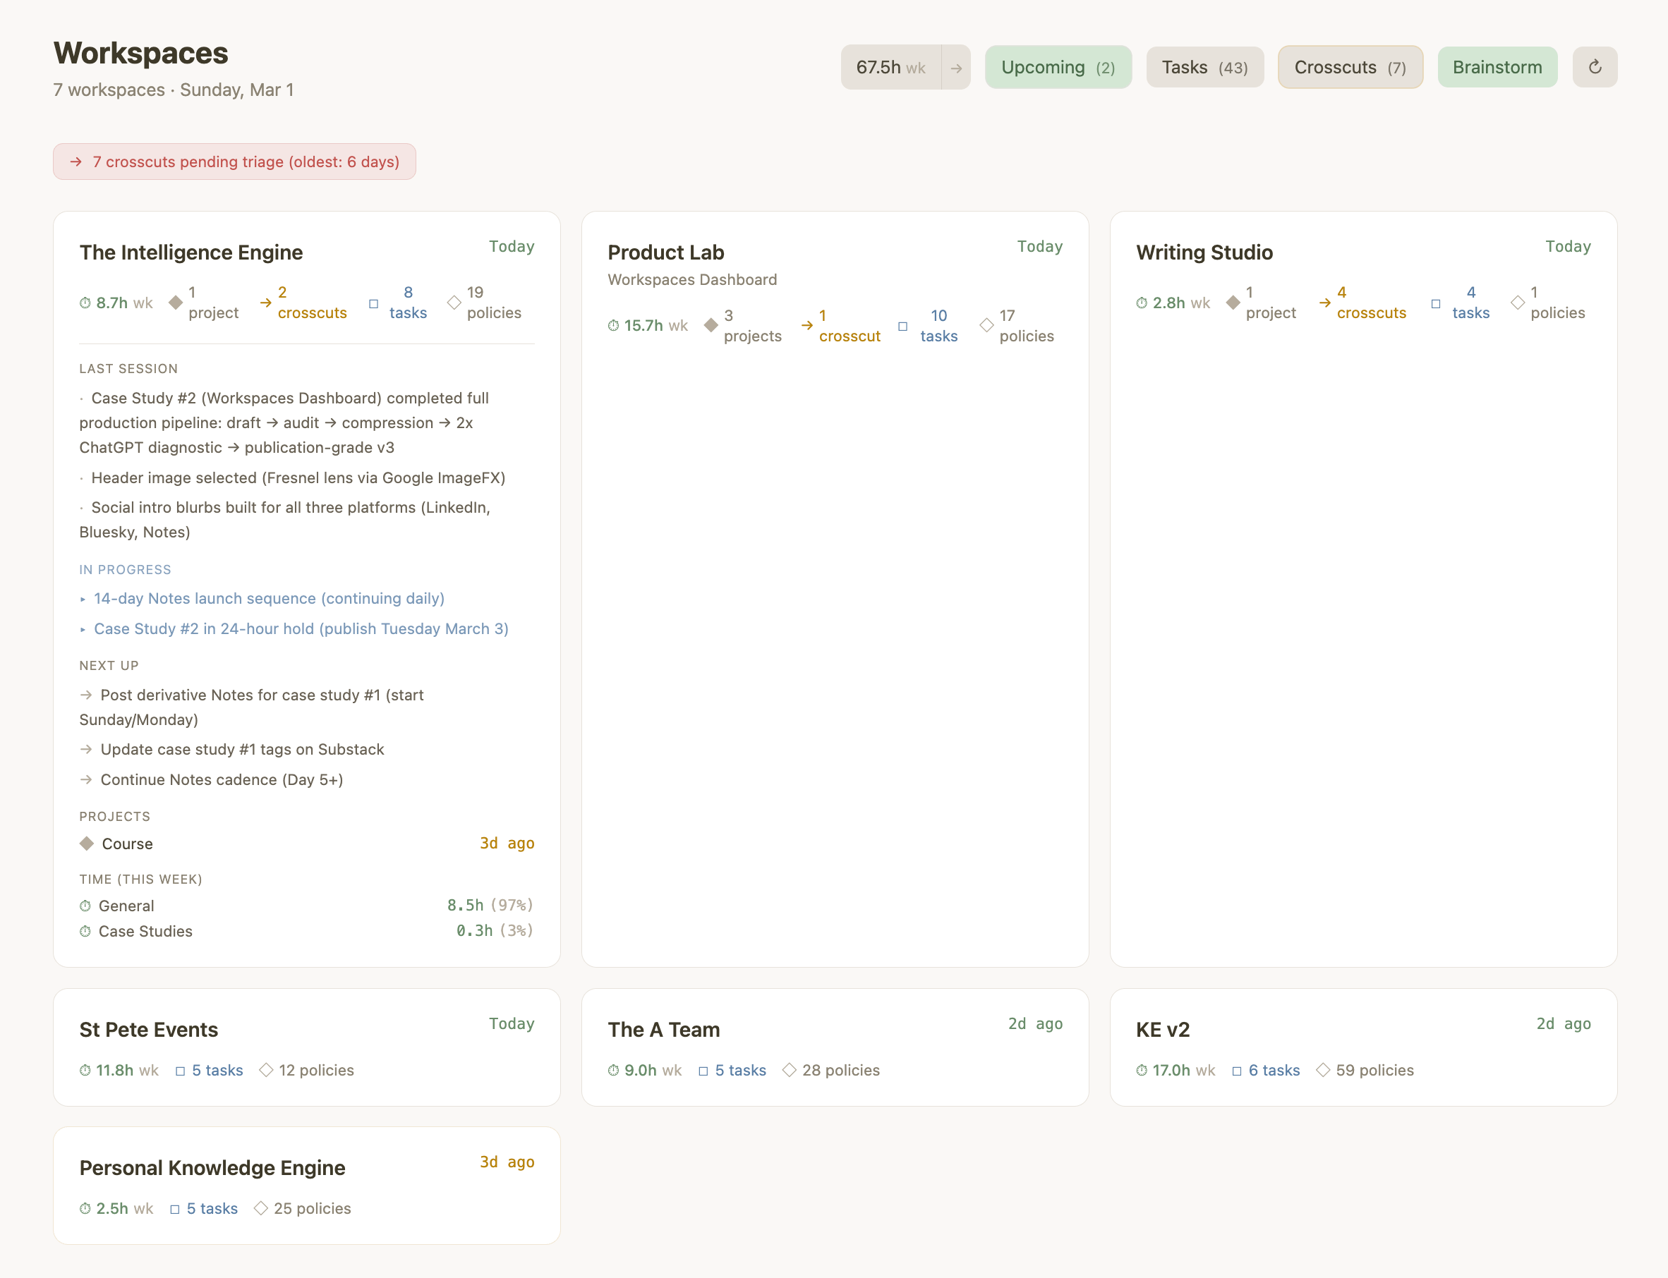
Task: Open the Tasks (43) tab
Action: coord(1204,68)
